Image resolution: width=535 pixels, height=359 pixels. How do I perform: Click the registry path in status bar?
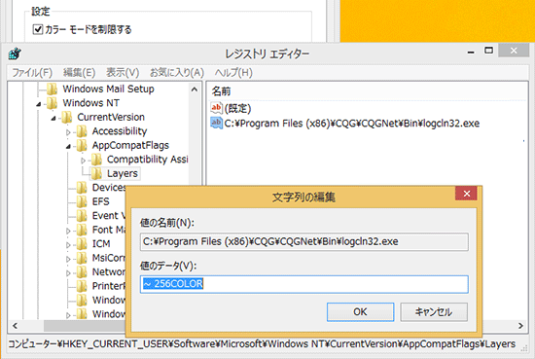(262, 343)
